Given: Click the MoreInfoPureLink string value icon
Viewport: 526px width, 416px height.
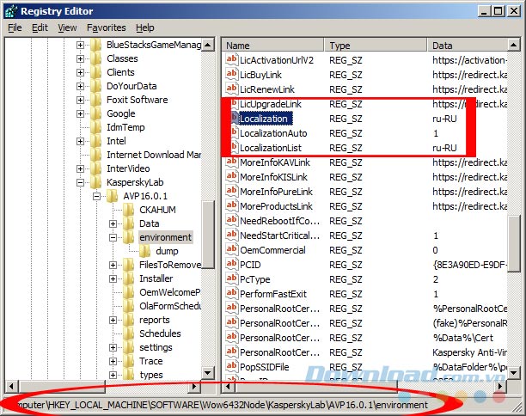Looking at the screenshot, I should (x=231, y=191).
